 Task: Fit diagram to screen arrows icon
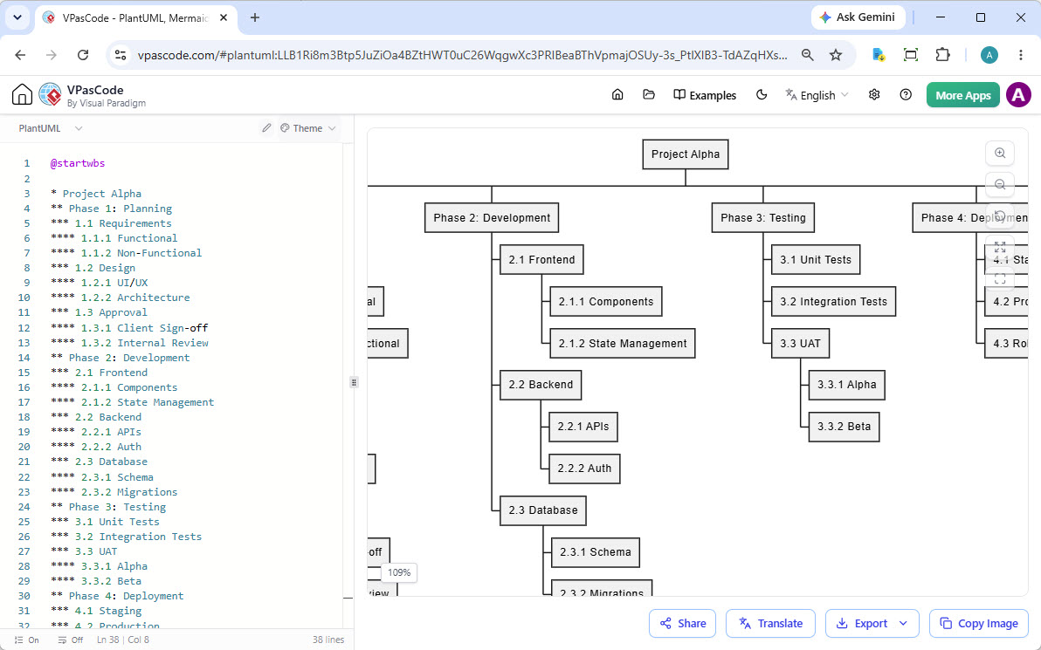pos(1000,248)
